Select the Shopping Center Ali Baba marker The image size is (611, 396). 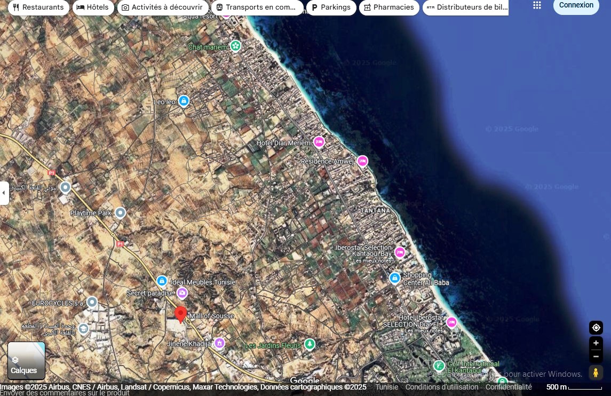point(395,278)
